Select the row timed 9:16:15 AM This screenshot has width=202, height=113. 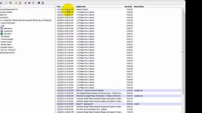(x=119, y=99)
